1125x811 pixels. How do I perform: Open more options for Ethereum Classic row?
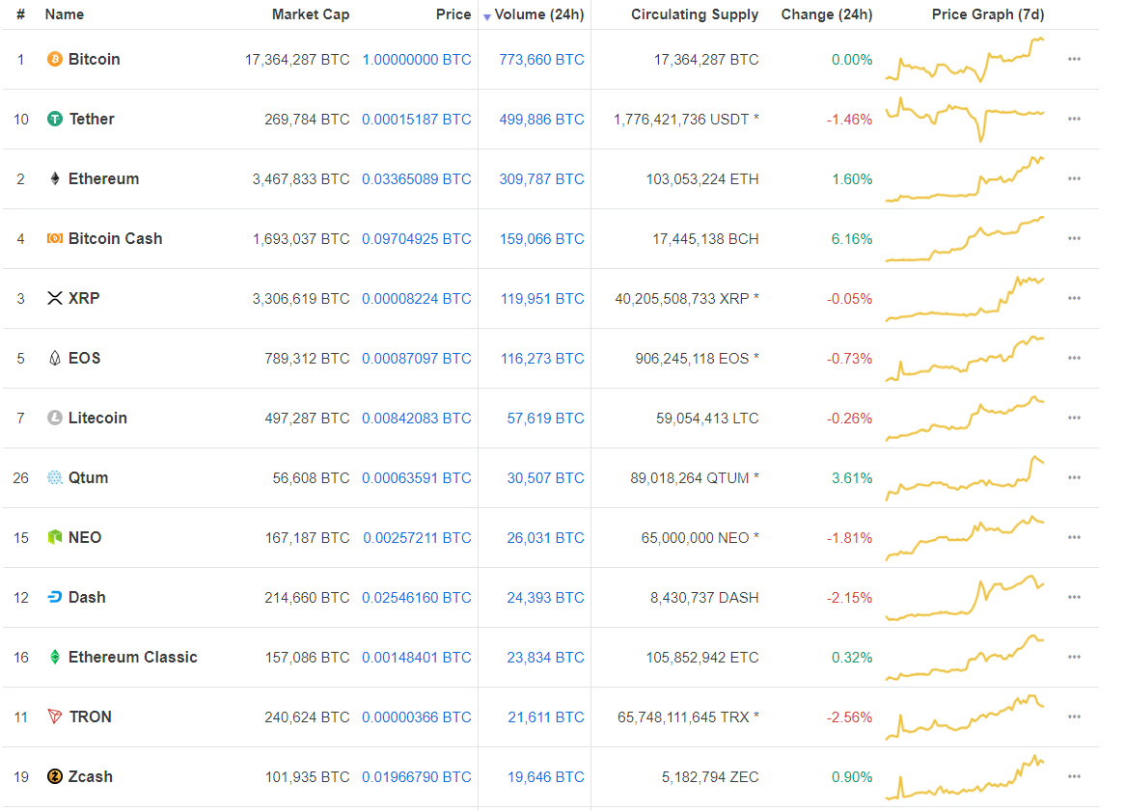tap(1073, 657)
